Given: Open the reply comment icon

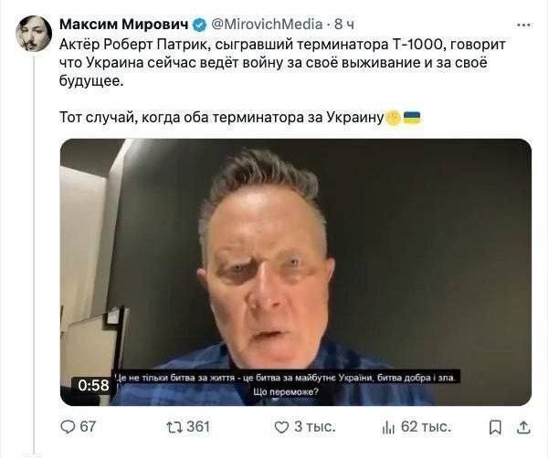Looking at the screenshot, I should [x=68, y=427].
